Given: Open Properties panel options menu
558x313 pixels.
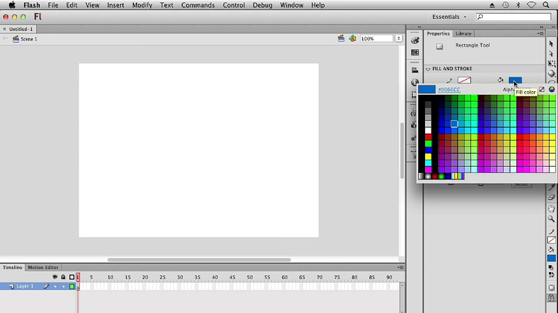Looking at the screenshot, I should pos(541,33).
